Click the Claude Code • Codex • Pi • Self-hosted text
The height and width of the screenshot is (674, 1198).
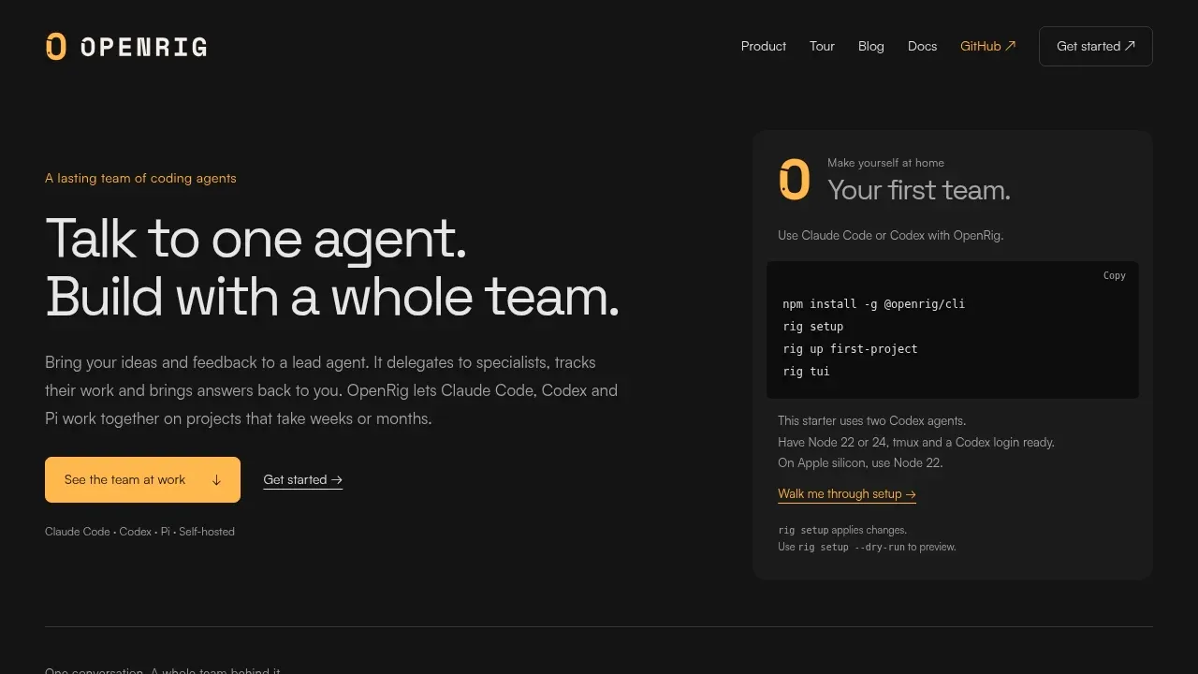[139, 532]
